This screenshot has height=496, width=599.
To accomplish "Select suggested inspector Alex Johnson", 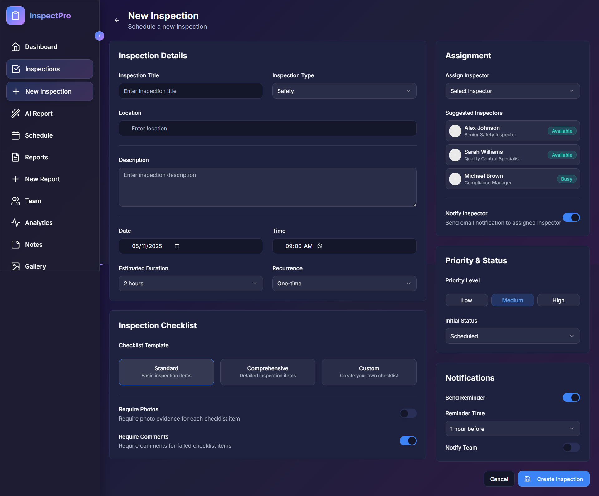I will 513,131.
